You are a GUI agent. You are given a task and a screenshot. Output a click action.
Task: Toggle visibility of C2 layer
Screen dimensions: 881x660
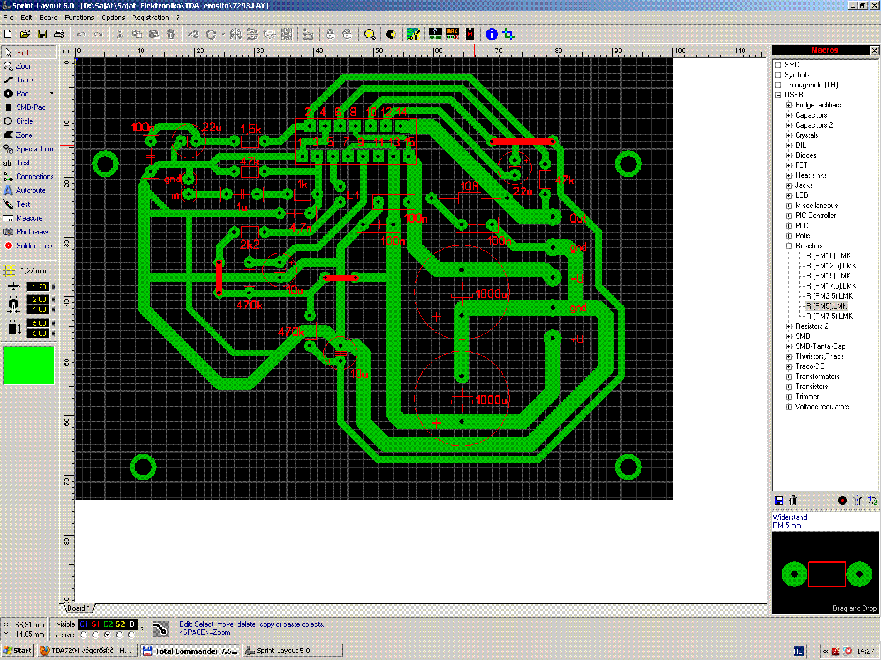click(108, 624)
